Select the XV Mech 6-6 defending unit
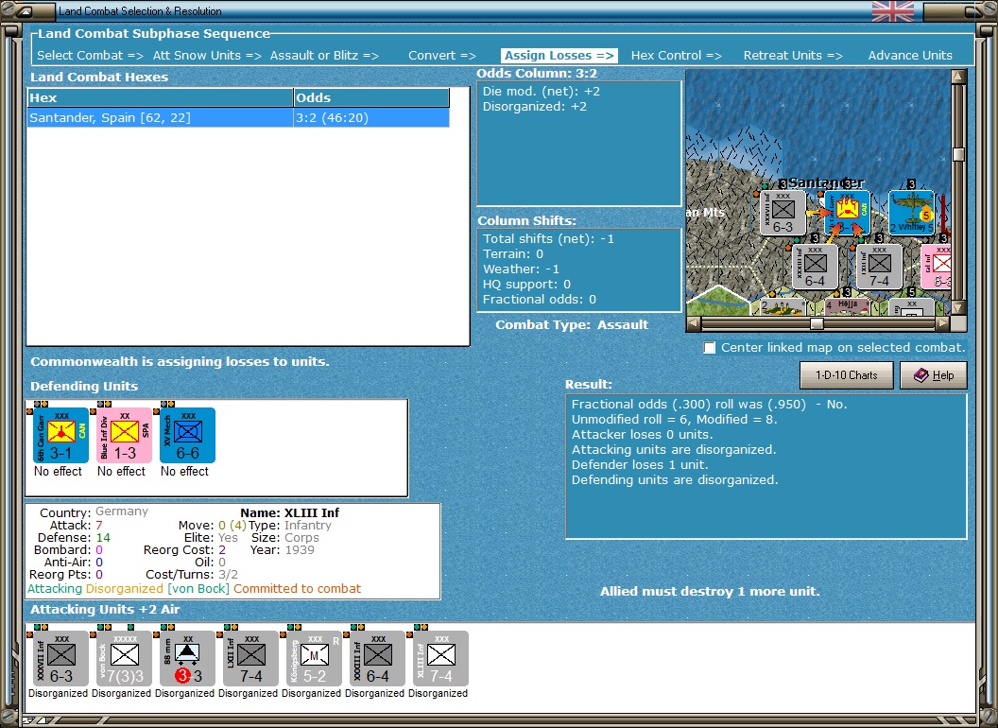The width and height of the screenshot is (998, 728). (x=187, y=436)
